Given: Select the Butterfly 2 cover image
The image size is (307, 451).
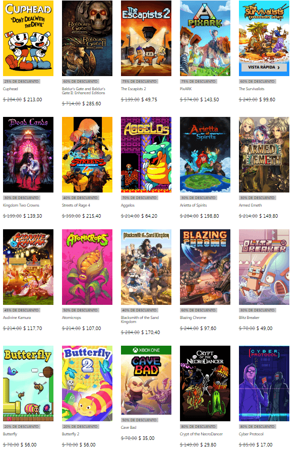Looking at the screenshot, I should click(x=87, y=383).
